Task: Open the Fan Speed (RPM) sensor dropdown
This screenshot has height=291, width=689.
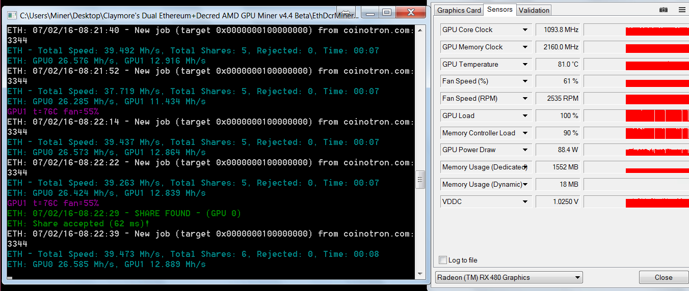Action: tap(525, 99)
